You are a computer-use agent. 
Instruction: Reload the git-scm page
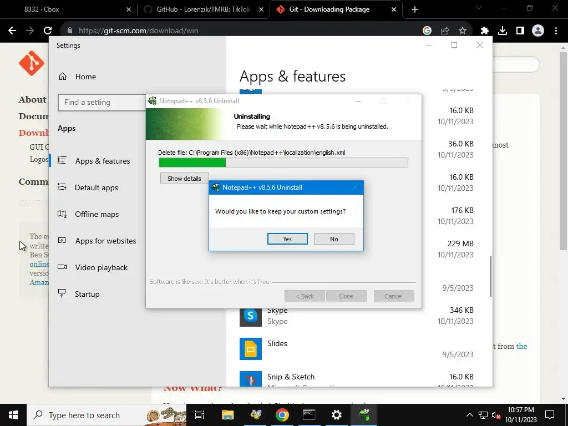coord(48,31)
